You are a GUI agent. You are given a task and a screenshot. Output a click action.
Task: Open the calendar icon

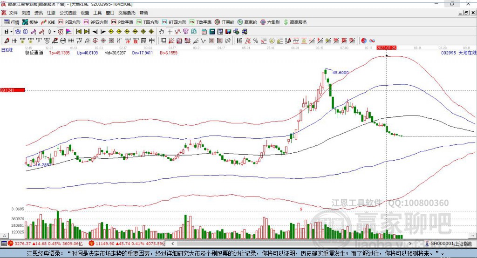(x=204, y=32)
